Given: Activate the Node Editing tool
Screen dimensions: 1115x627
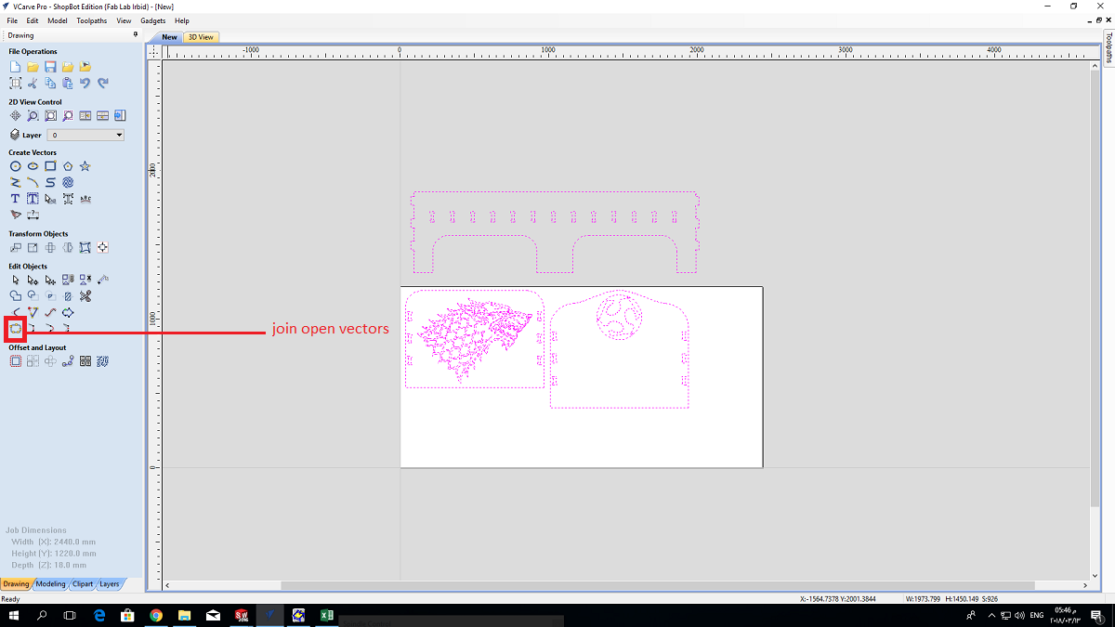Looking at the screenshot, I should pos(33,280).
